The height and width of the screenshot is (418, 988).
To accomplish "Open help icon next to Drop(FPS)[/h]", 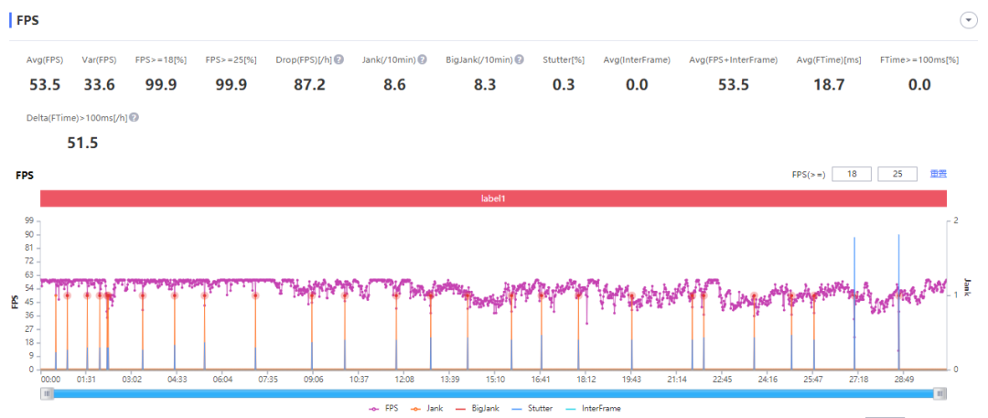I will [339, 59].
